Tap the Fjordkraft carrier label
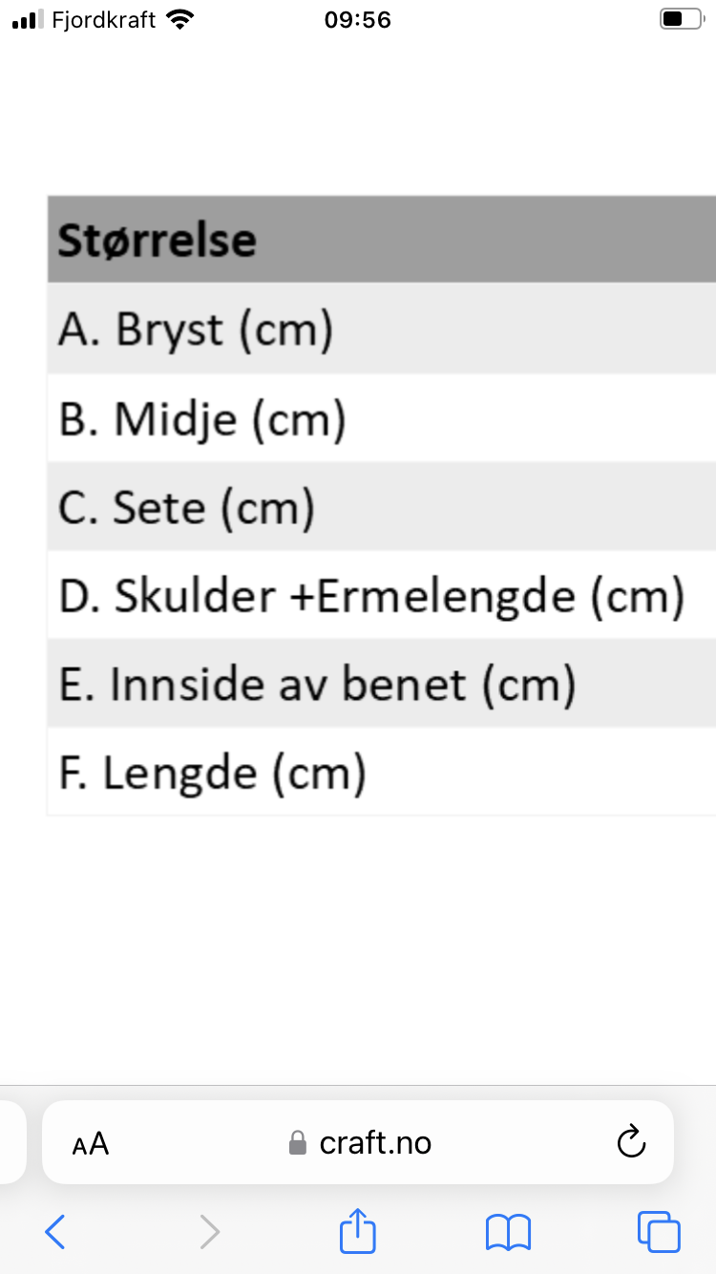716x1274 pixels. pyautogui.click(x=105, y=18)
